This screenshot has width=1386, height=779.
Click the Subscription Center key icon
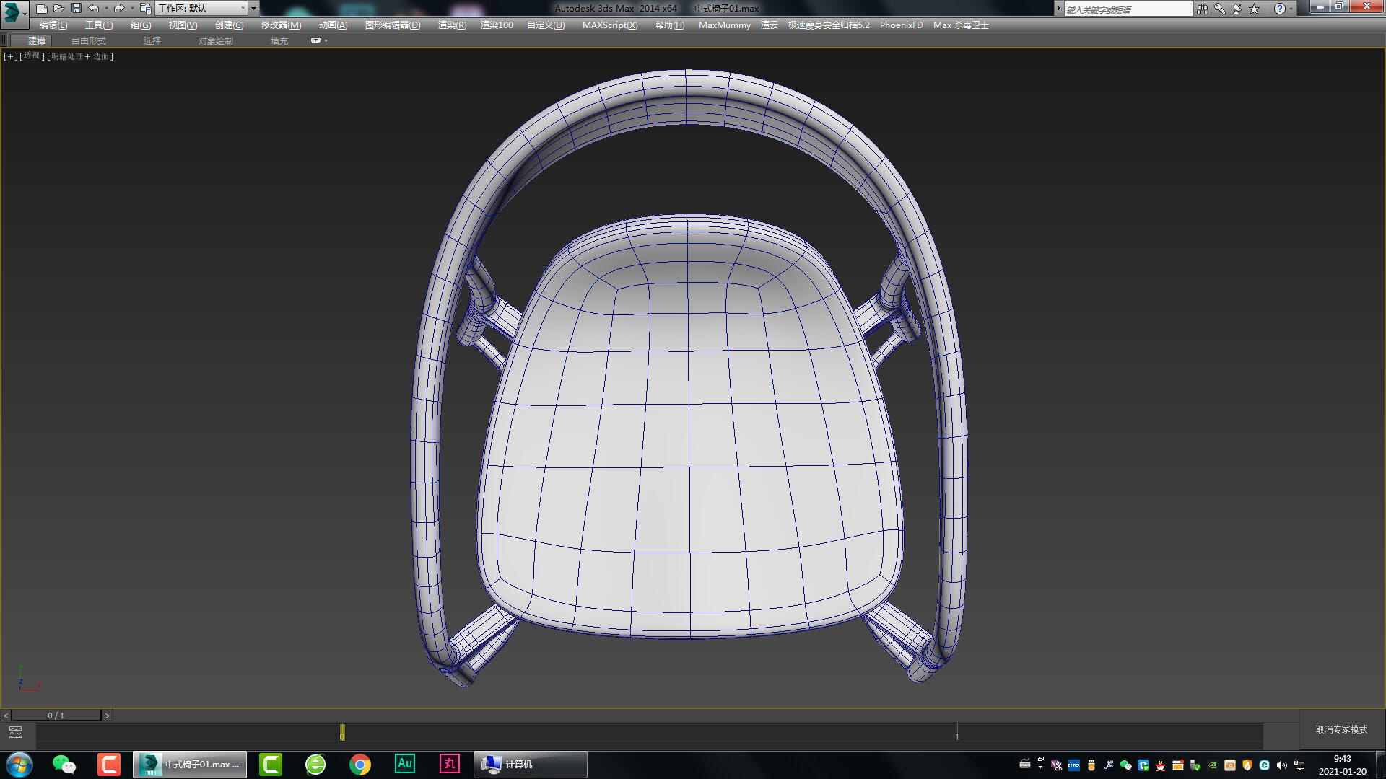1219,9
